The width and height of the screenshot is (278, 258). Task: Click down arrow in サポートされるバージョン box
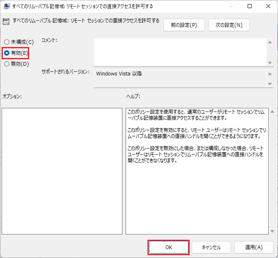270,84
